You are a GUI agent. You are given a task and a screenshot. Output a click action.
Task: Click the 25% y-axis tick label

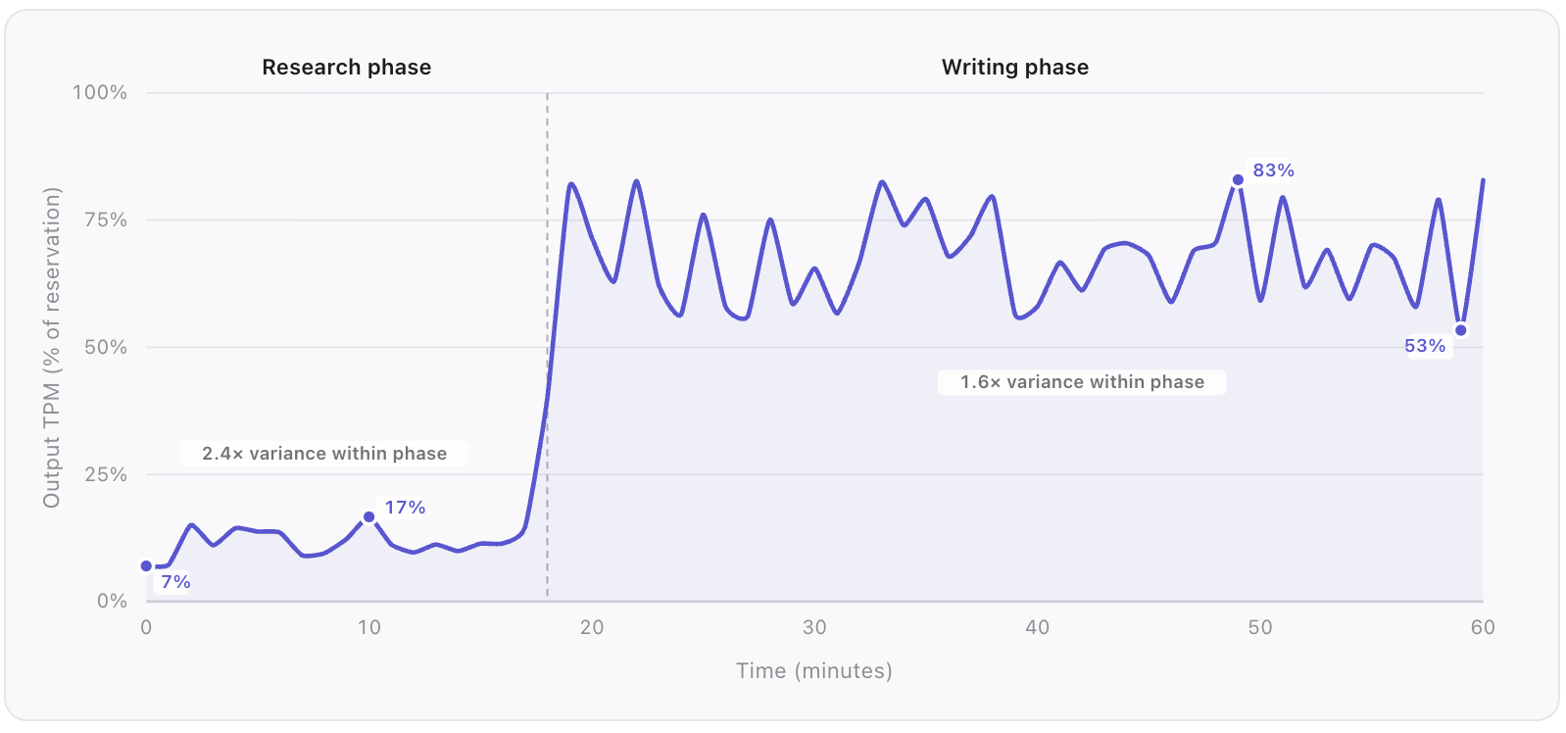[x=105, y=475]
